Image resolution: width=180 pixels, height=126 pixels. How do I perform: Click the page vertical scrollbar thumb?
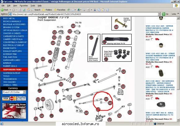pos(178,73)
